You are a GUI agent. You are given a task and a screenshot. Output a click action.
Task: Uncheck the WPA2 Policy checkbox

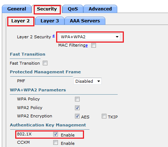[77, 108]
